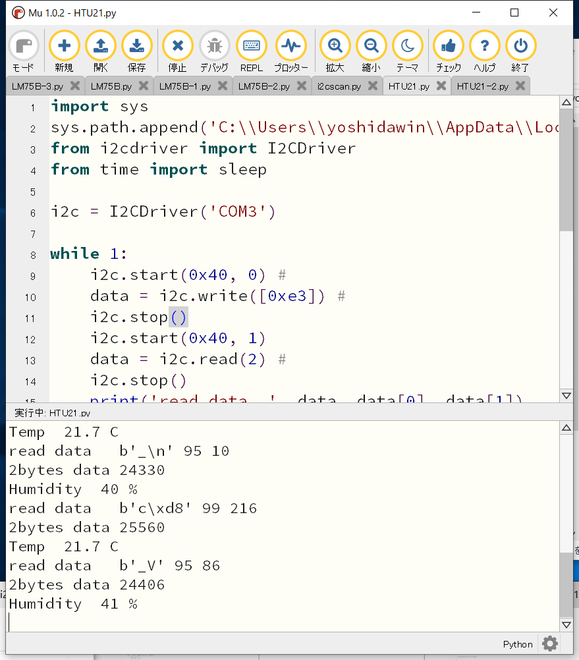Click editor scrollbar down arrow

[x=566, y=396]
